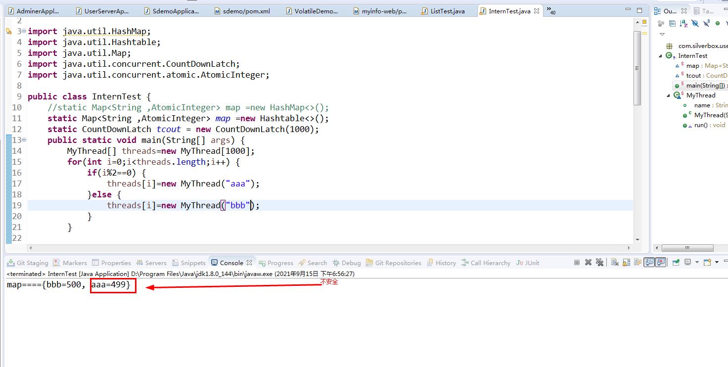Select the name field in Outline
Image resolution: width=728 pixels, height=367 pixels.
(x=705, y=105)
